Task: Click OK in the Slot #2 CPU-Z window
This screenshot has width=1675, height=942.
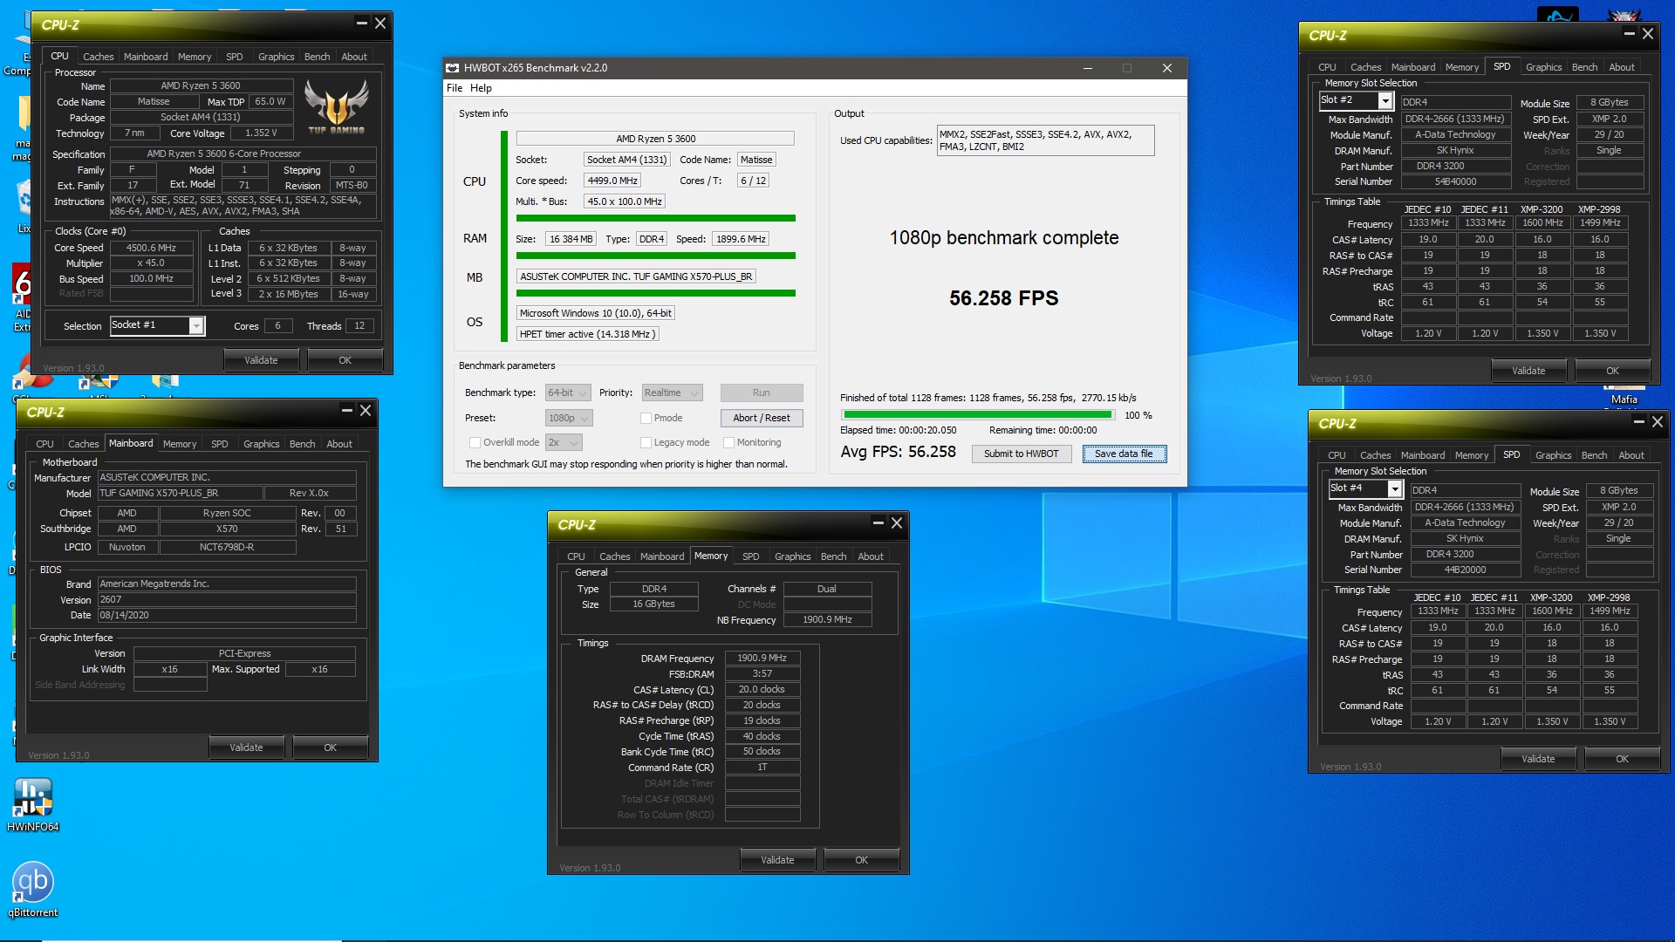Action: [x=1612, y=371]
